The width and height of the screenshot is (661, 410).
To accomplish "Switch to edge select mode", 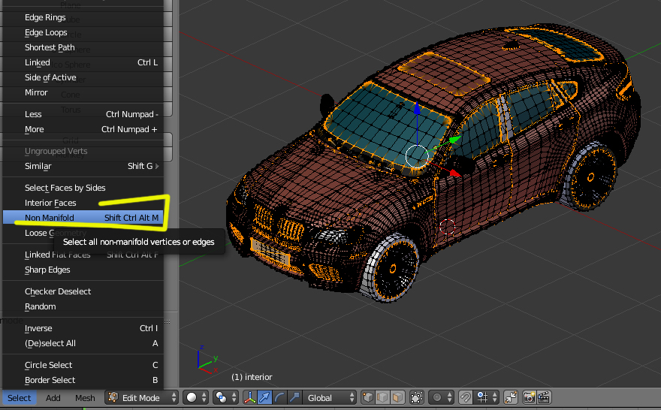I will click(382, 397).
